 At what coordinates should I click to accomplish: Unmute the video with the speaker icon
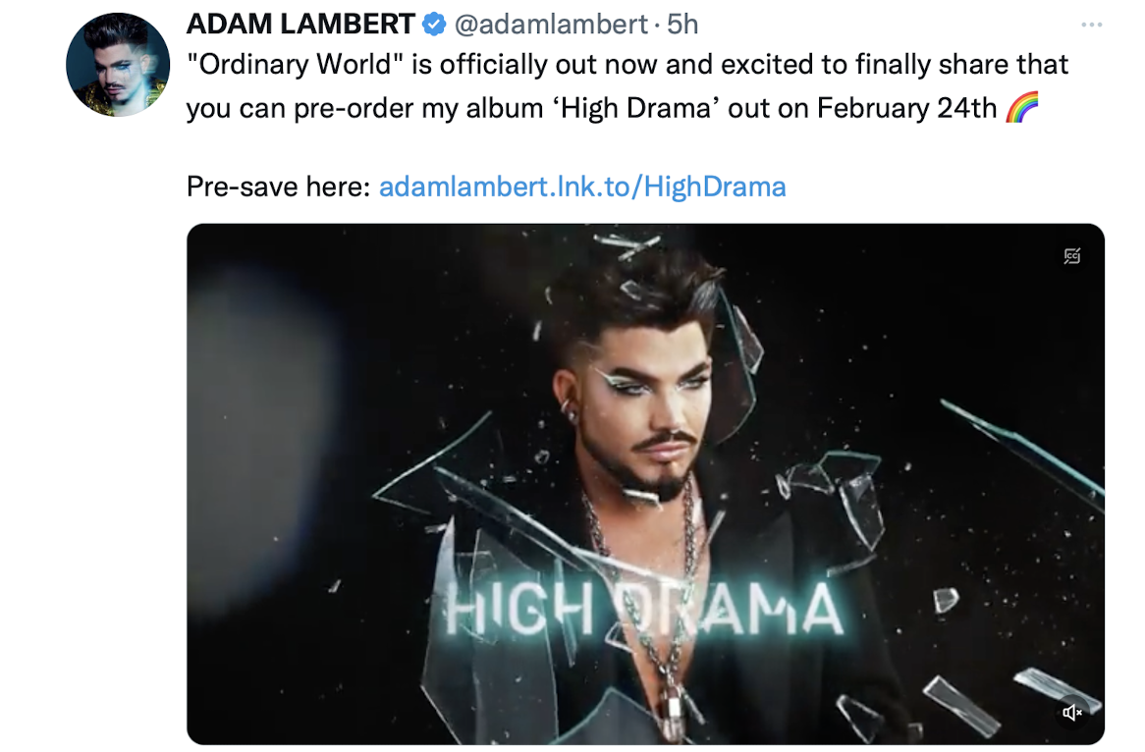click(1072, 713)
